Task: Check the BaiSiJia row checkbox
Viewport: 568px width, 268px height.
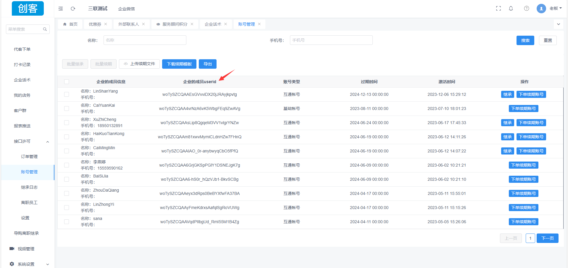Action: pos(67,179)
